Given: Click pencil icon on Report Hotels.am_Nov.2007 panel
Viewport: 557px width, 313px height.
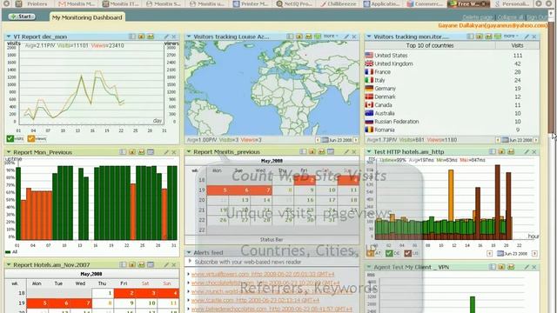Looking at the screenshot, I should 166,264.
